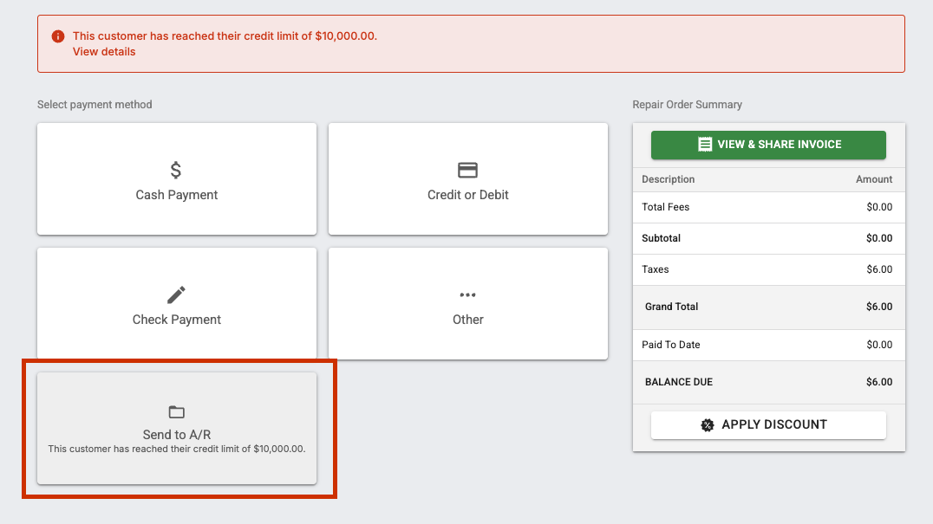Image resolution: width=933 pixels, height=524 pixels.
Task: Click the Grand Total $6.00 amount
Action: coord(879,307)
